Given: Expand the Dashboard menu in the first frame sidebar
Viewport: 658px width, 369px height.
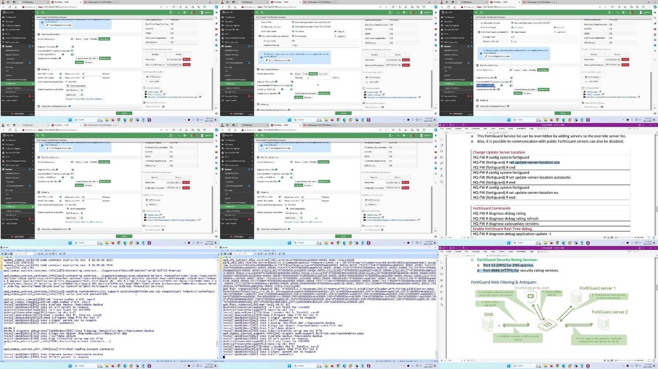Looking at the screenshot, I should tap(18, 17).
